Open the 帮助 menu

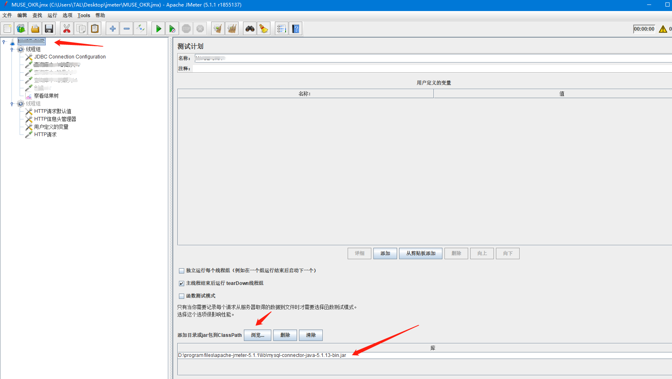(x=100, y=16)
